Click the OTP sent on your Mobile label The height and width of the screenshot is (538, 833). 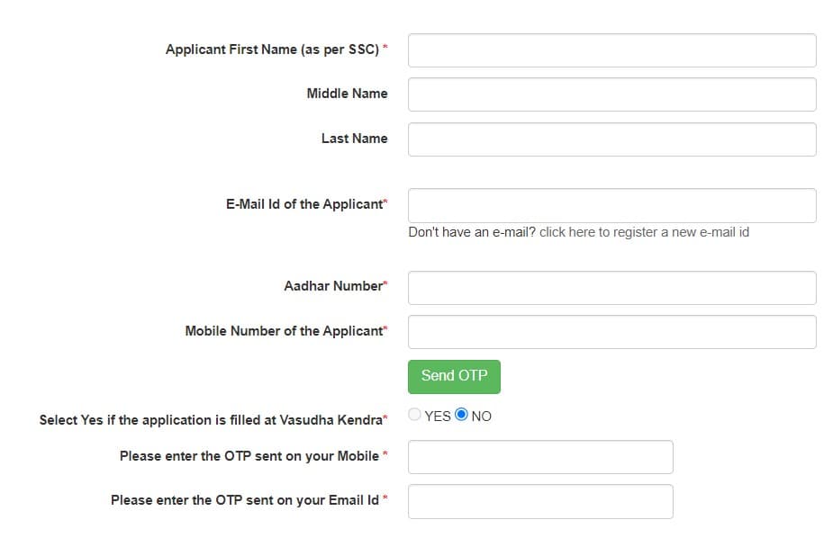[249, 456]
